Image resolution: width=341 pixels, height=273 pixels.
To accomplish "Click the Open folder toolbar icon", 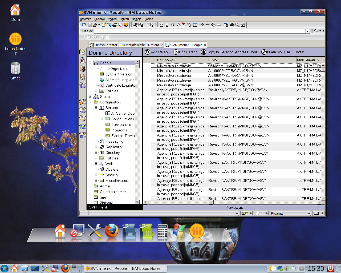I will (95, 25).
